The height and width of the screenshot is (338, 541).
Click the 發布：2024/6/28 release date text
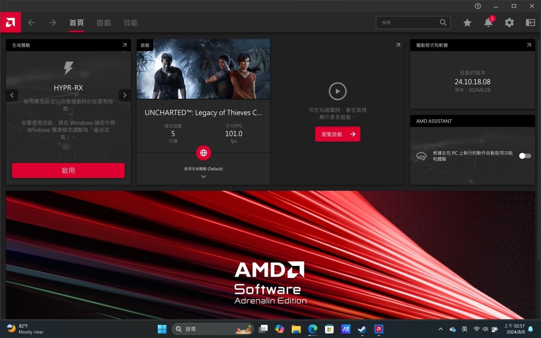pos(472,91)
